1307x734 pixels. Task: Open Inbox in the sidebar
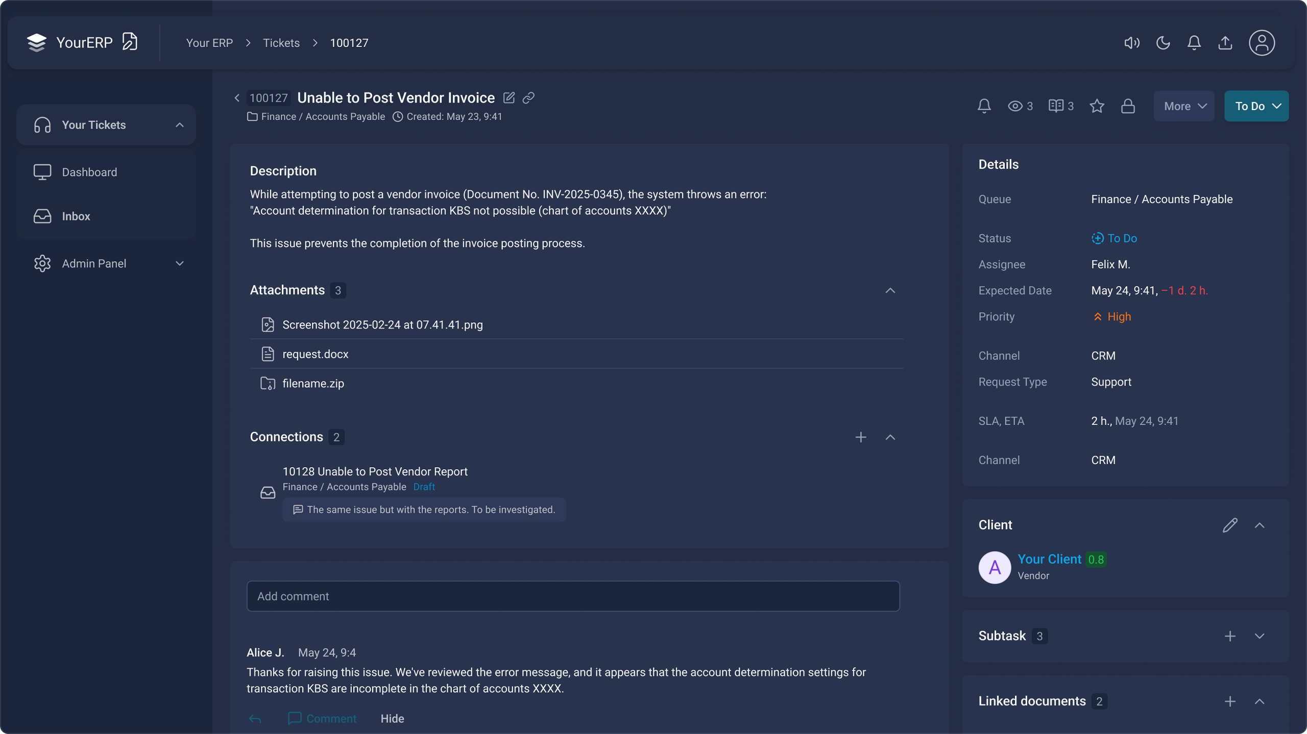(x=76, y=216)
